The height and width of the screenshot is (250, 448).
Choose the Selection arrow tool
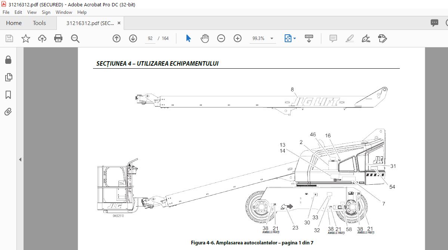coord(188,38)
